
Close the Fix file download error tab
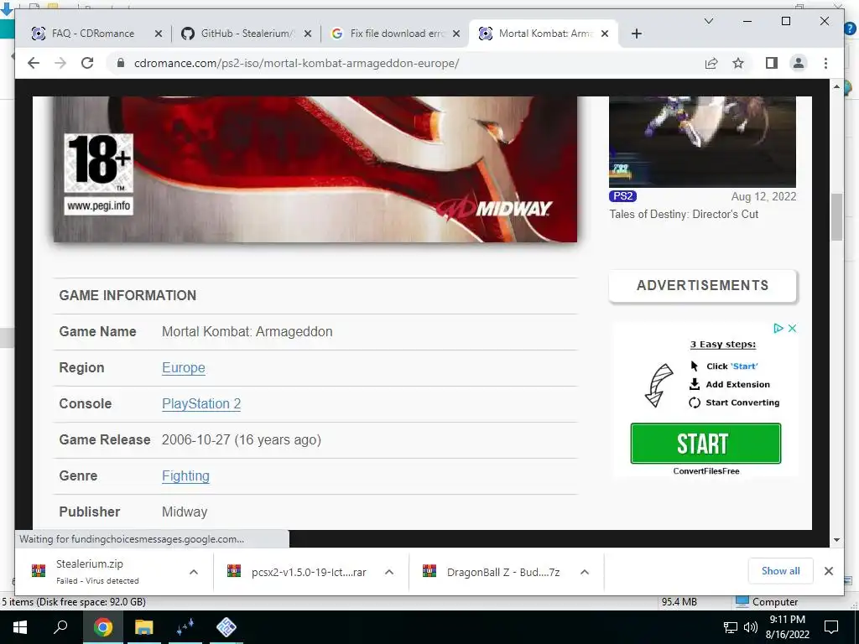[456, 34]
